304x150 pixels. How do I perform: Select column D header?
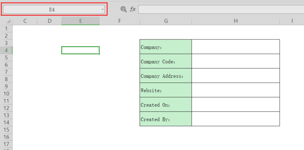(x=50, y=21)
